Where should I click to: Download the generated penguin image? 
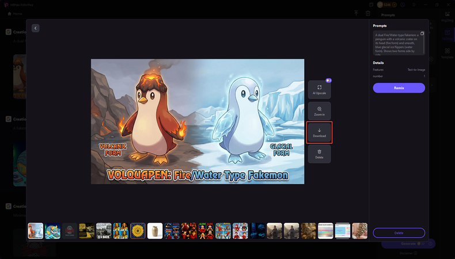319,132
